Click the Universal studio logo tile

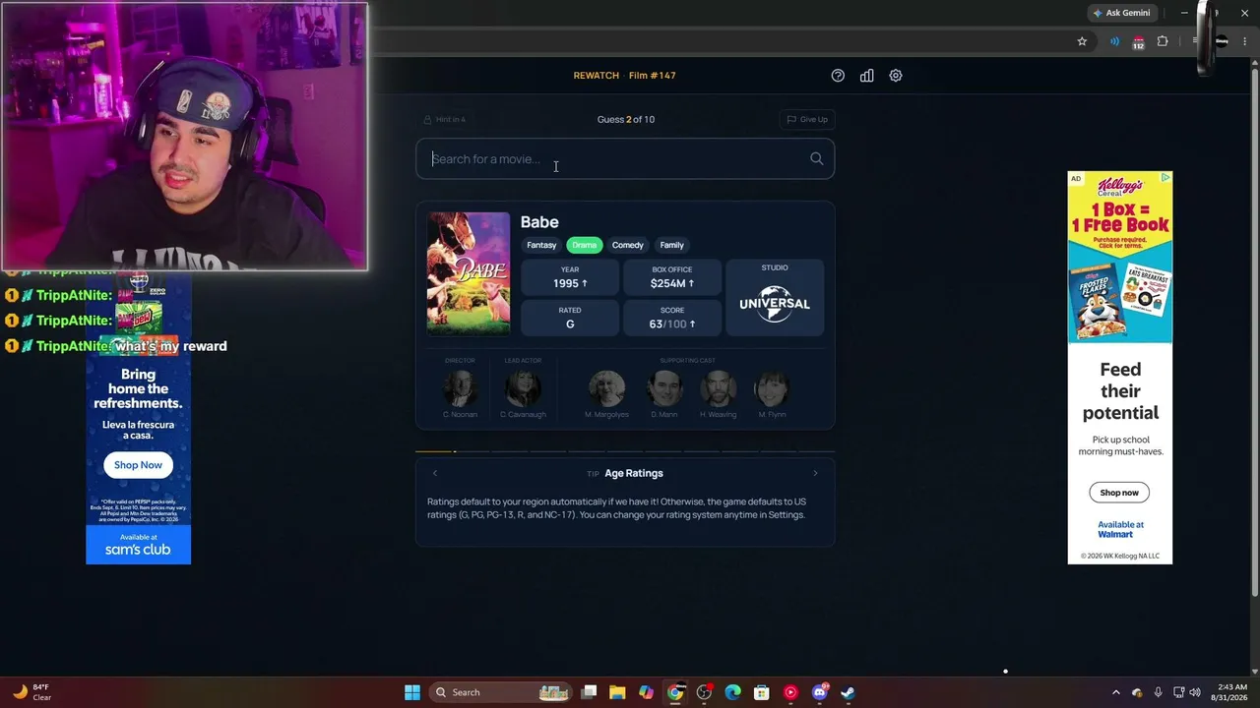pos(775,298)
